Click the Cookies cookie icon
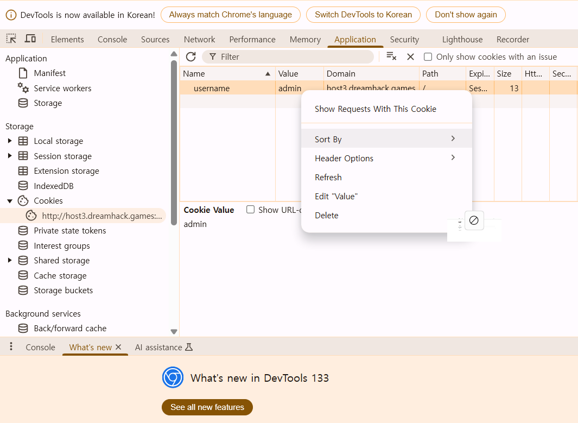The width and height of the screenshot is (578, 423). (x=23, y=200)
